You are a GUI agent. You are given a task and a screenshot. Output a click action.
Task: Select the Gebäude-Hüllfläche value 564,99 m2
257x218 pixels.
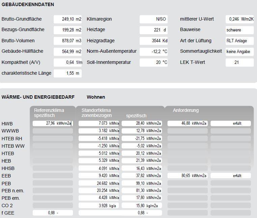(x=68, y=51)
